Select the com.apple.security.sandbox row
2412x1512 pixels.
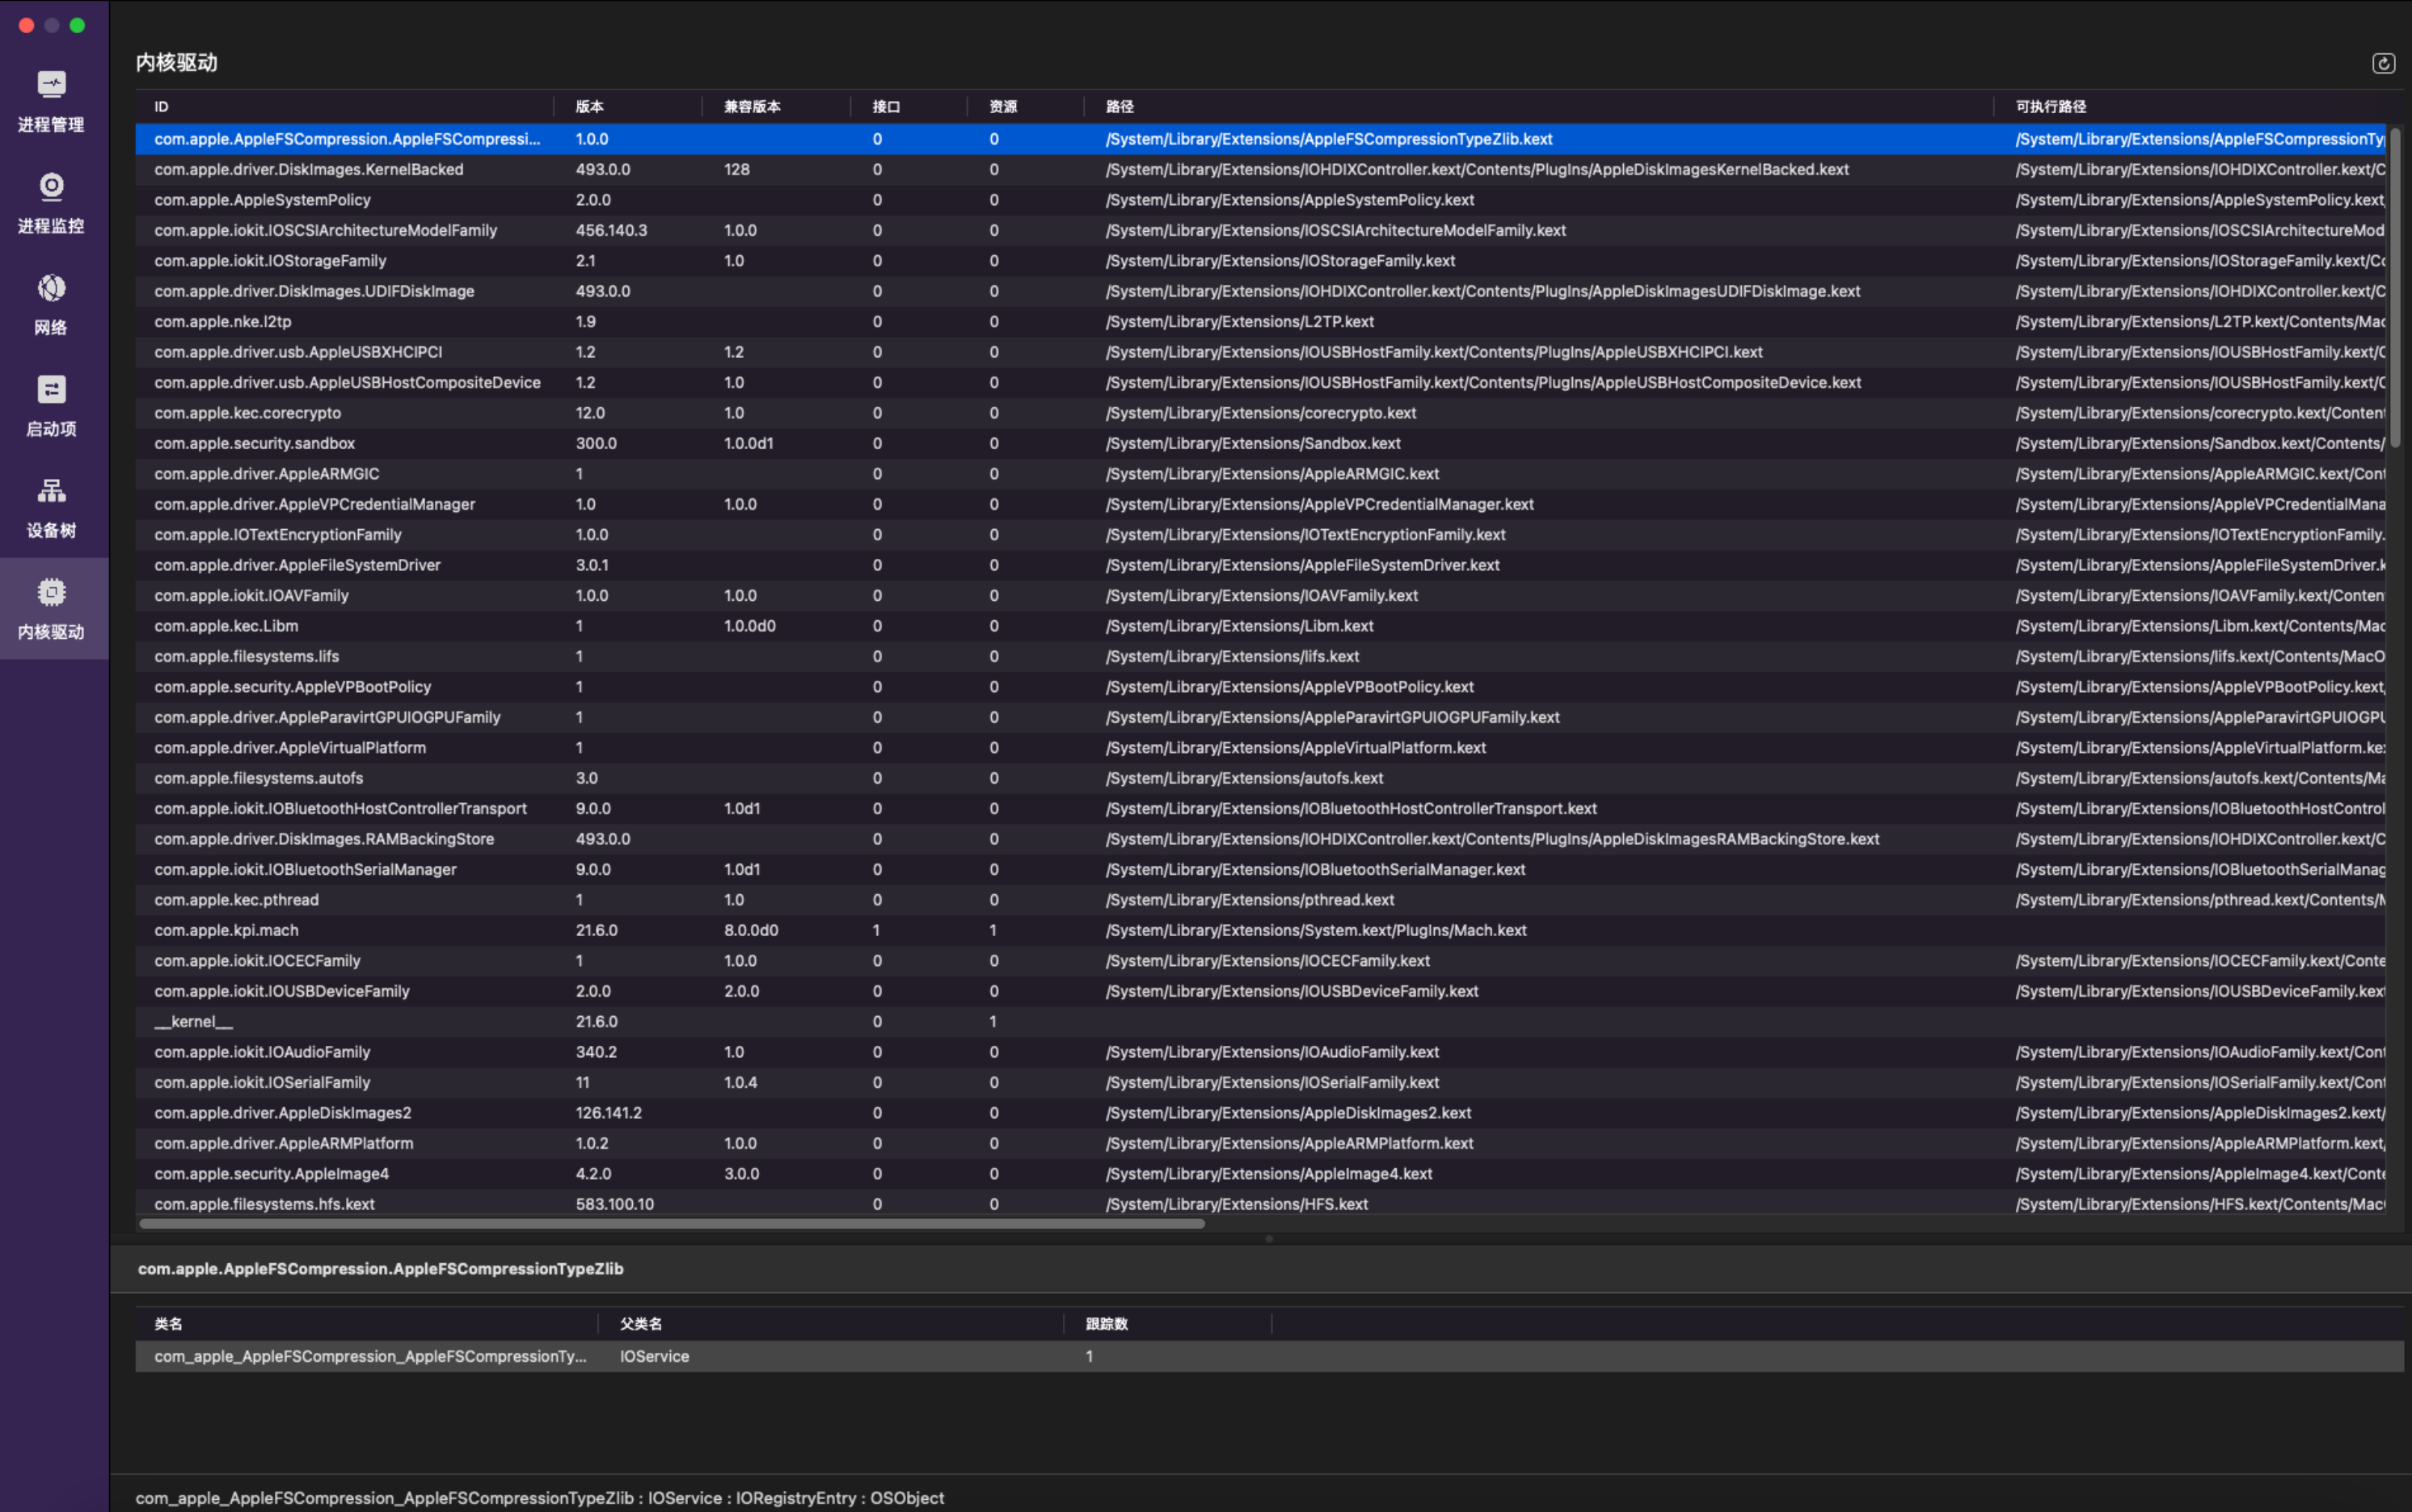[254, 443]
